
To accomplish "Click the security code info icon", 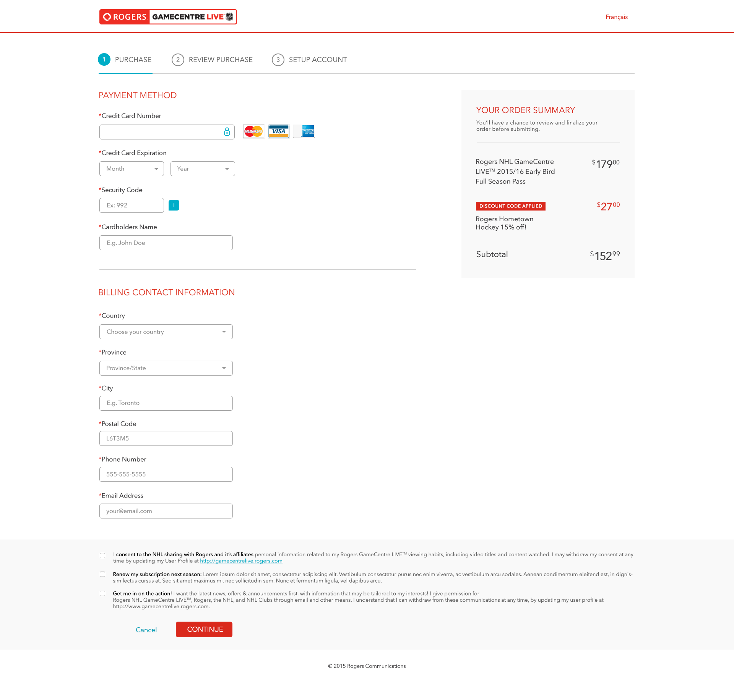I will (x=174, y=205).
